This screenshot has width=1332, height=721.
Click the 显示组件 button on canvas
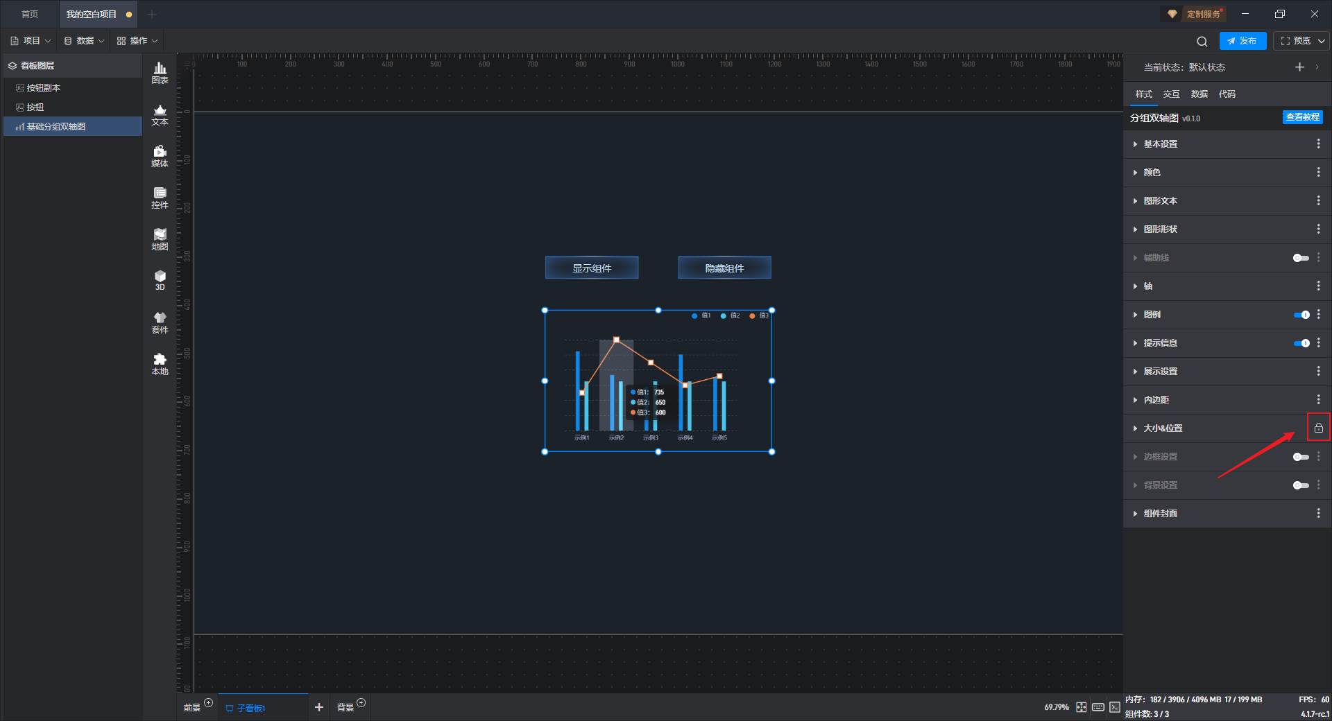pyautogui.click(x=592, y=268)
